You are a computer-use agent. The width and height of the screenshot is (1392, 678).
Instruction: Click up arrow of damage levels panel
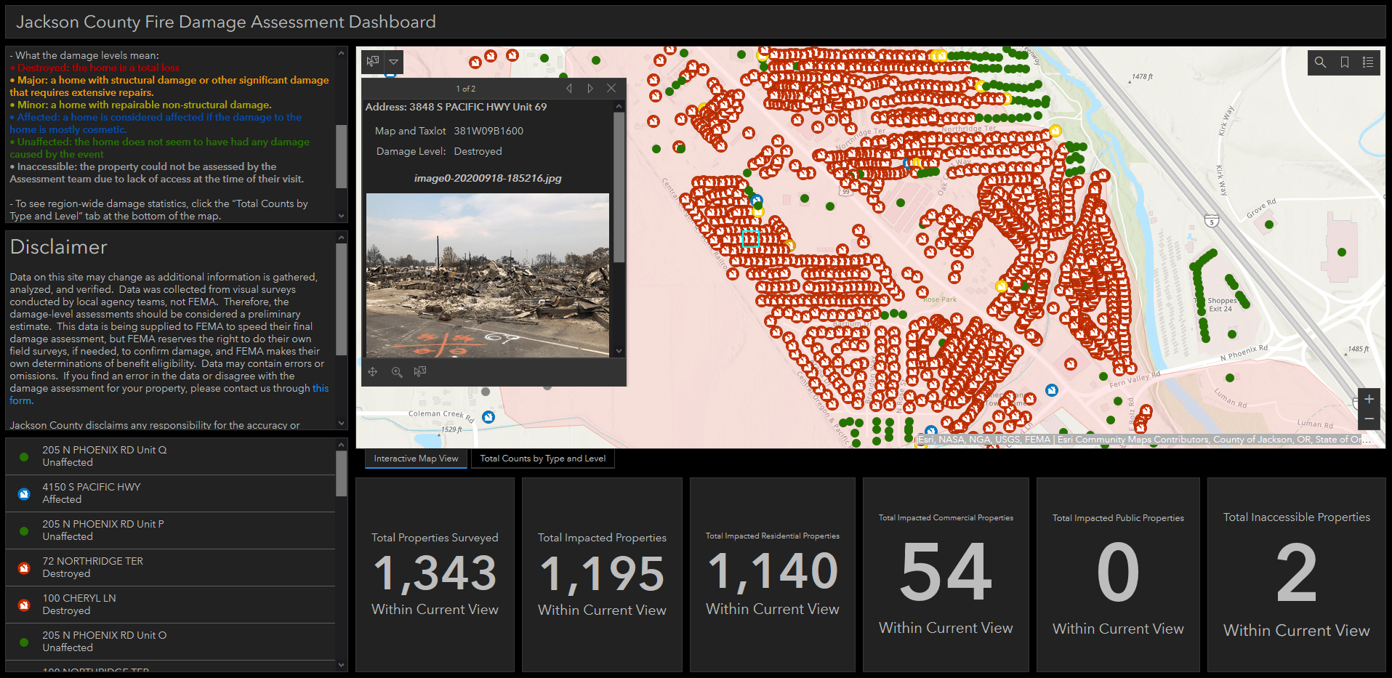342,53
